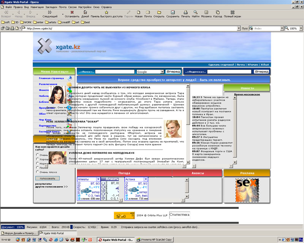Arrange windows with Каскад icon
Viewport: 304px width, 243px height.
[217, 12]
